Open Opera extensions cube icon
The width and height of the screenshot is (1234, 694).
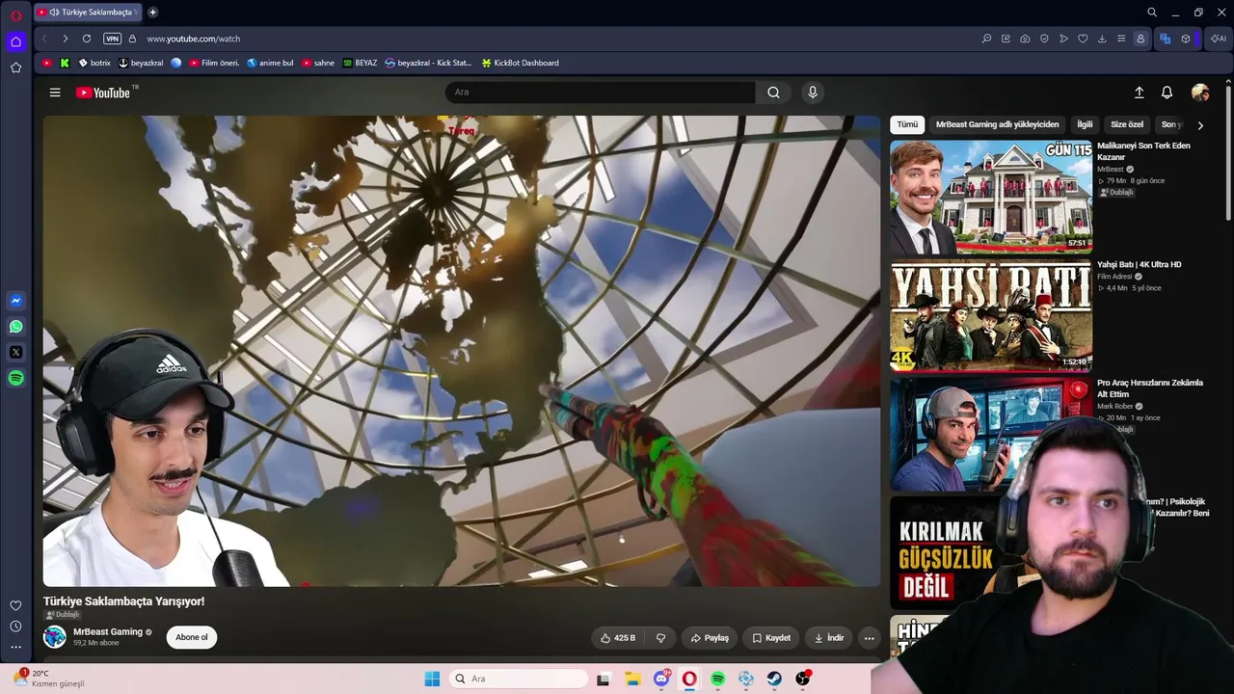1186,39
